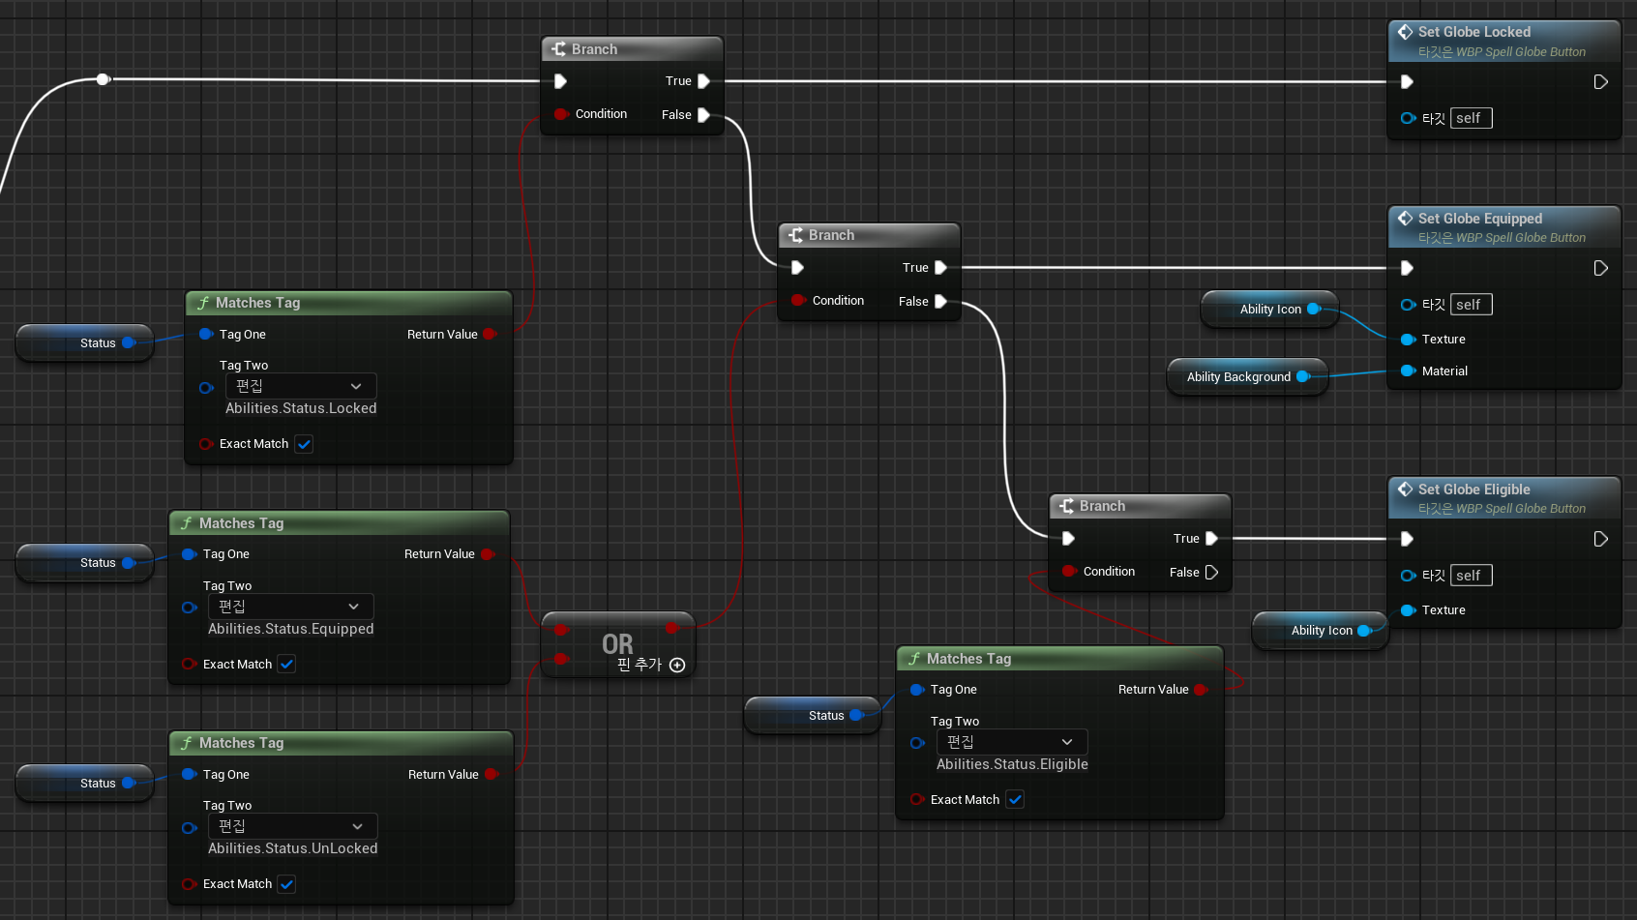Click Tag One pin of Locked Matches Tag

[x=206, y=335]
